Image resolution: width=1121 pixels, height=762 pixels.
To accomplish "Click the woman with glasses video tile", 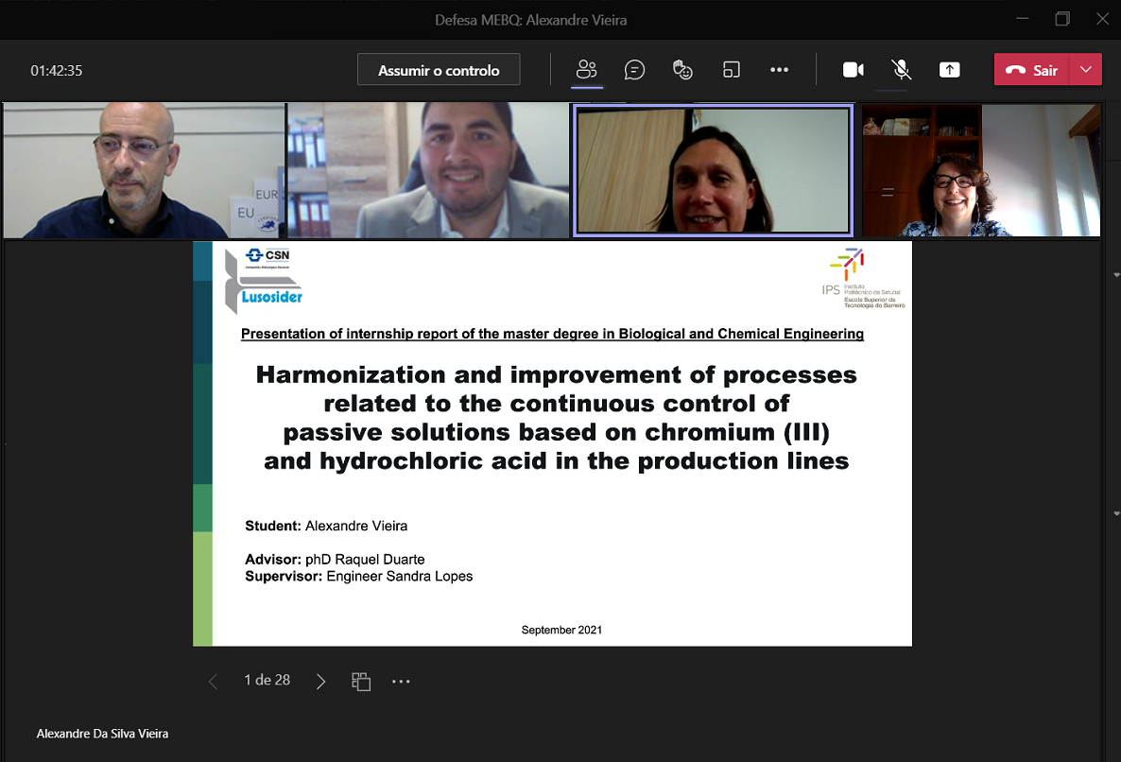I will tap(981, 170).
